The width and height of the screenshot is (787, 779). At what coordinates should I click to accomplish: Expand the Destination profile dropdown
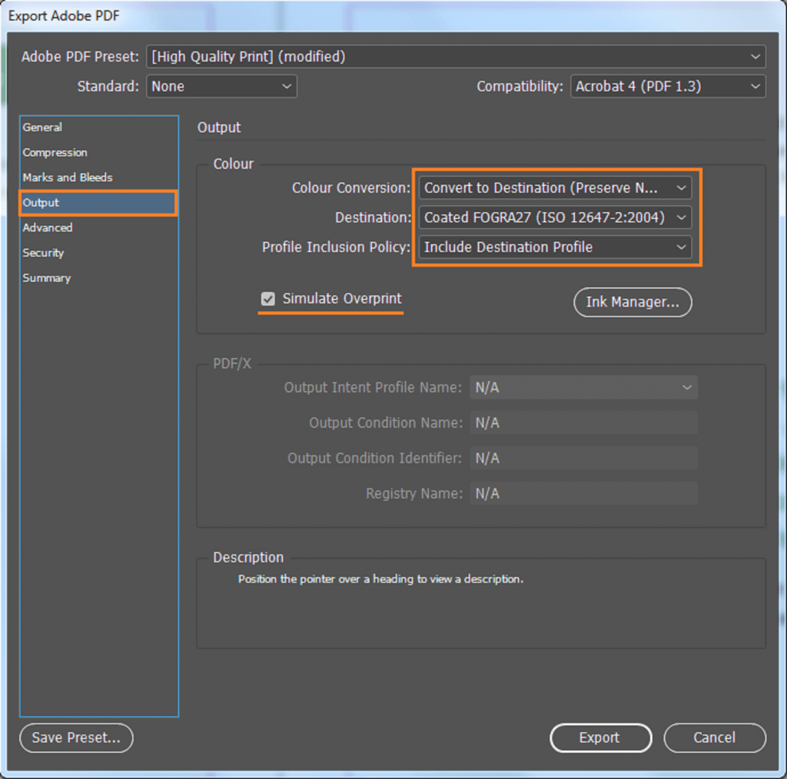555,217
